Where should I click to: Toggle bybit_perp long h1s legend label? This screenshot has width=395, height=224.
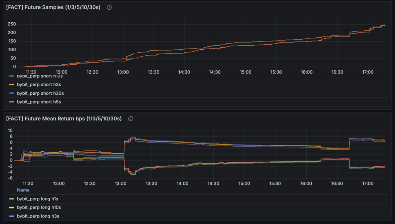coord(37,199)
